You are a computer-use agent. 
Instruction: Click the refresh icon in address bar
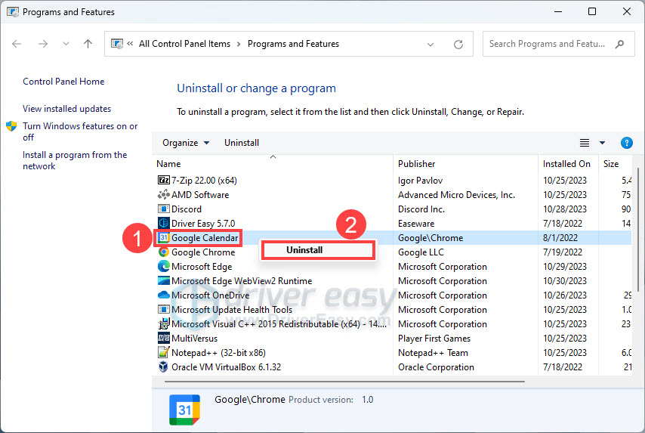(458, 45)
